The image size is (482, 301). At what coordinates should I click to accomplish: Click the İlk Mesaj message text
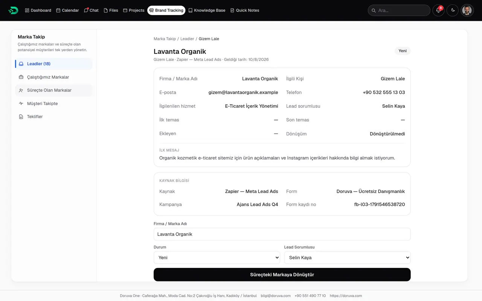pos(277,158)
